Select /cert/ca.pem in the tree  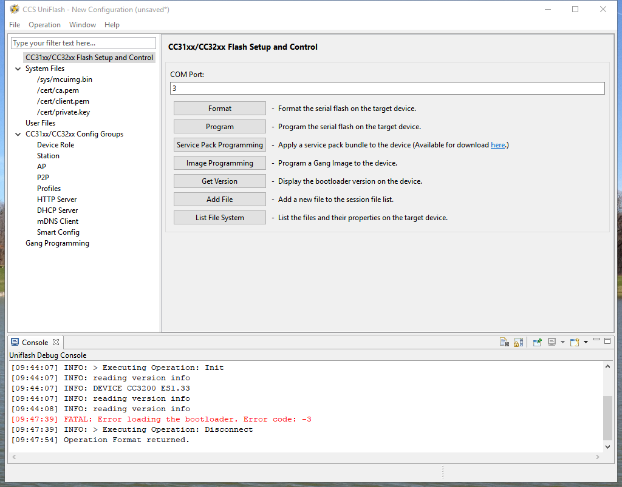pyautogui.click(x=58, y=90)
